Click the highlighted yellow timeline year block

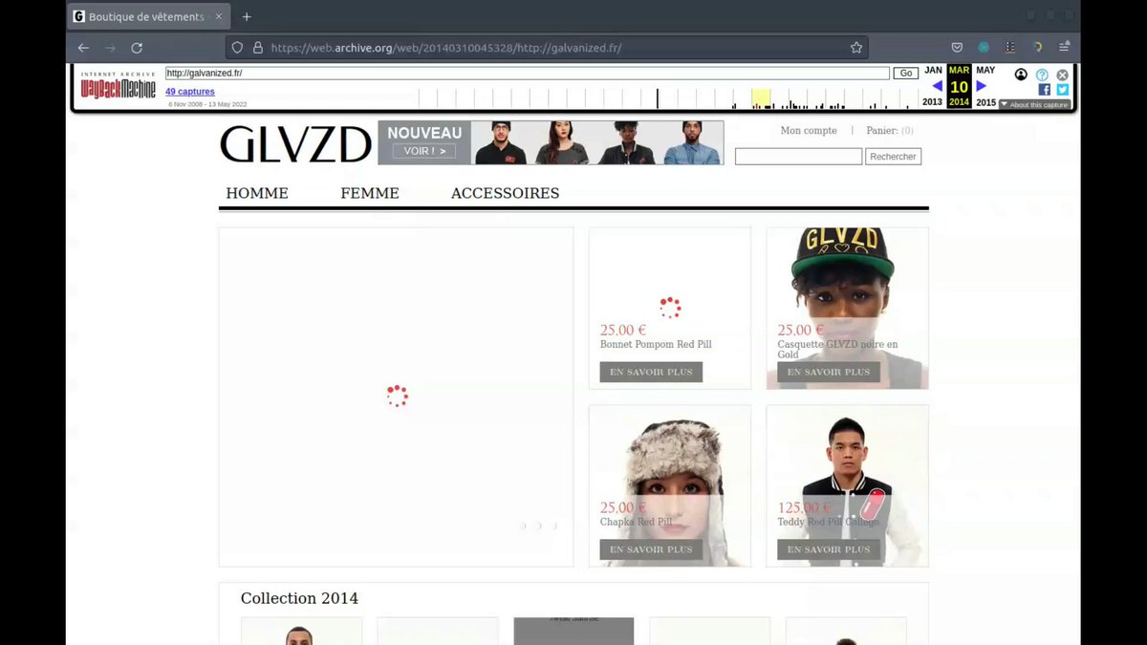(x=761, y=97)
